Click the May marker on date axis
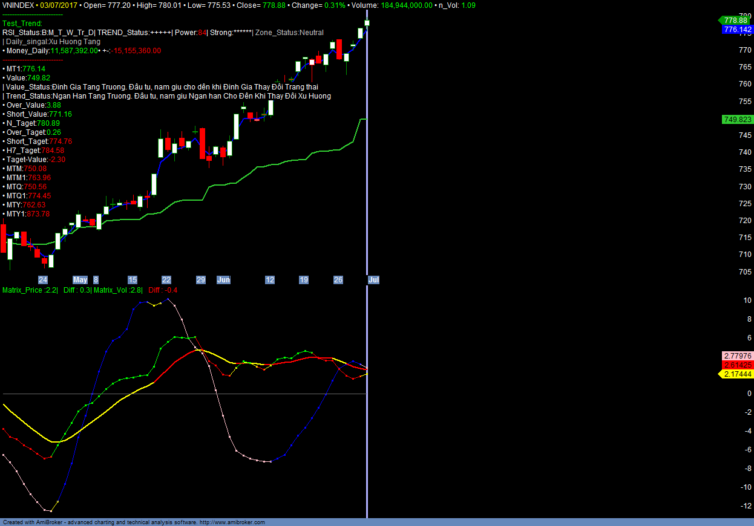 pyautogui.click(x=80, y=280)
